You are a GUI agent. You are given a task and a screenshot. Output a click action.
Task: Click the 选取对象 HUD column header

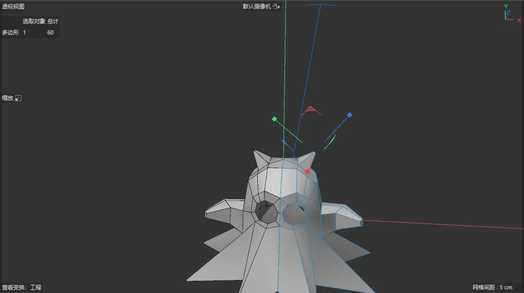34,21
